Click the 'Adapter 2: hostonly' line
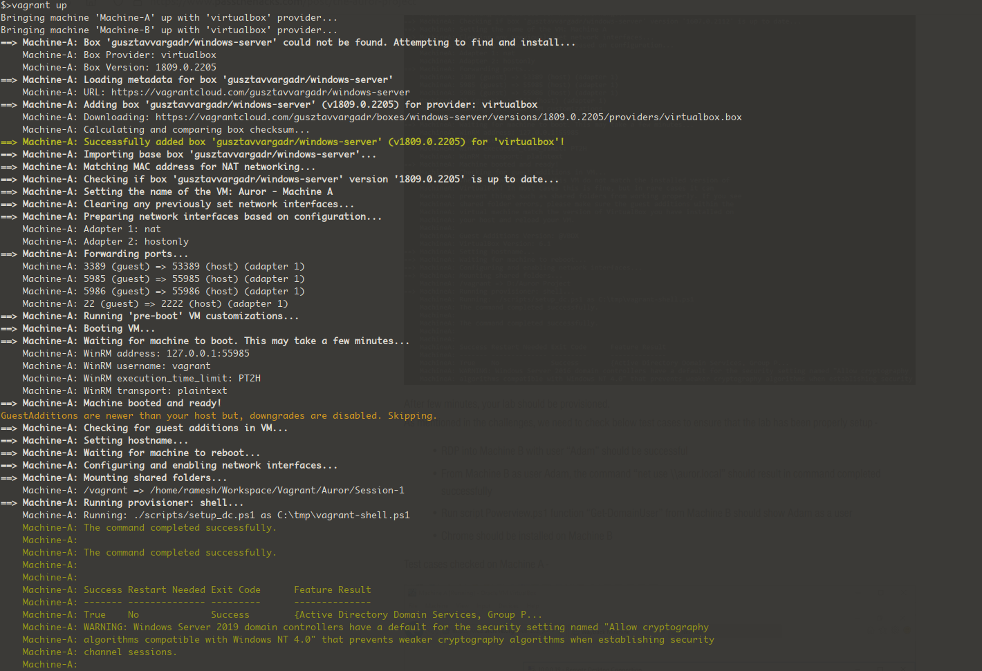982x671 pixels. [105, 242]
